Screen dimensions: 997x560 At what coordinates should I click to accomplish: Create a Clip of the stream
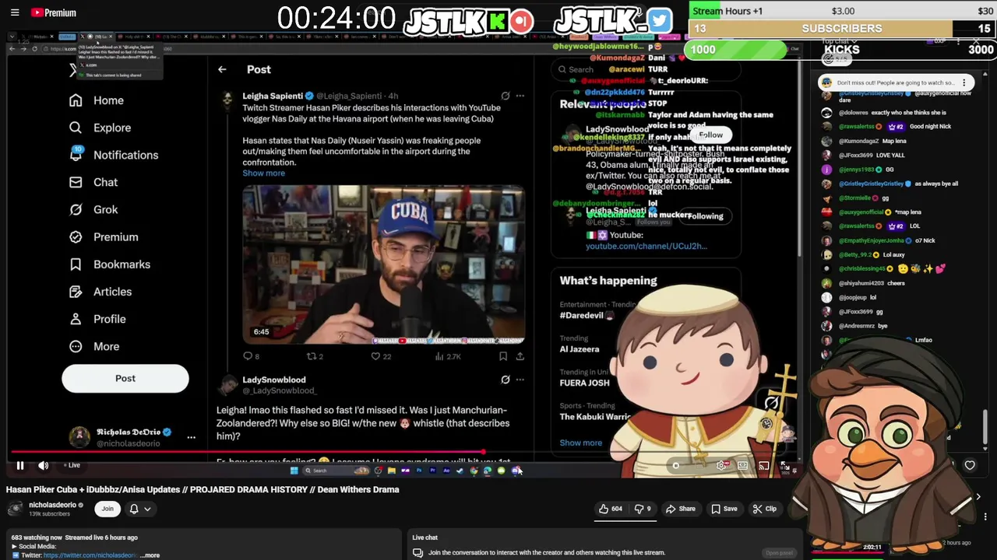tap(764, 509)
